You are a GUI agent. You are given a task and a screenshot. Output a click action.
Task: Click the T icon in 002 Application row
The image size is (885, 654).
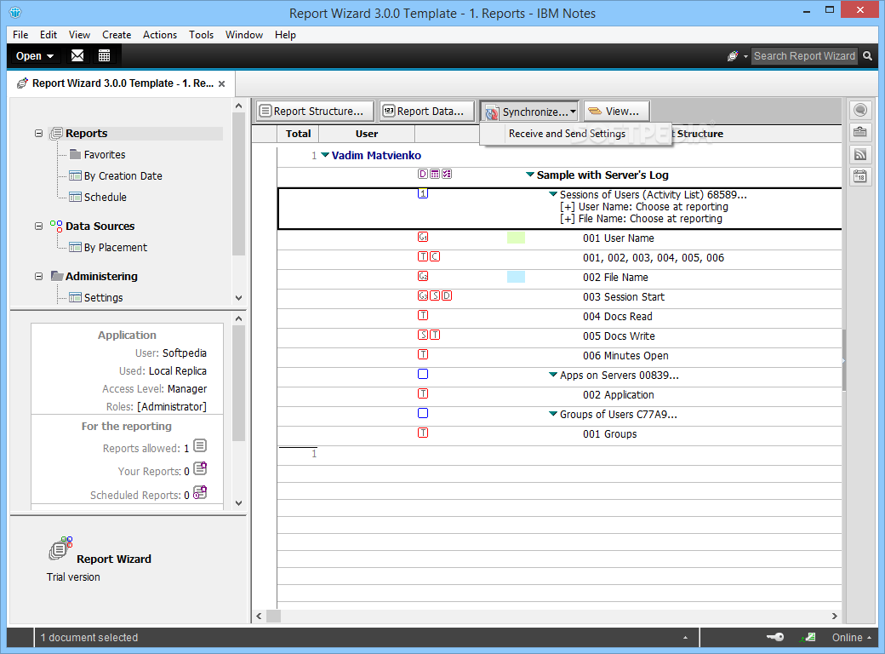coord(423,393)
